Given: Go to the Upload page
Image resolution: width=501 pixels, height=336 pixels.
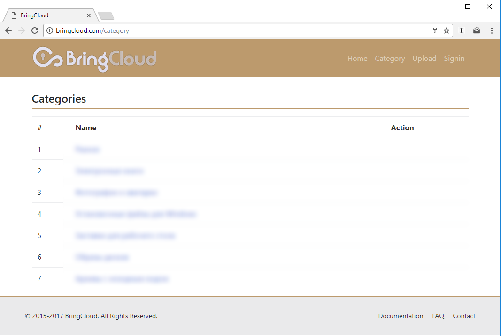Looking at the screenshot, I should [424, 58].
